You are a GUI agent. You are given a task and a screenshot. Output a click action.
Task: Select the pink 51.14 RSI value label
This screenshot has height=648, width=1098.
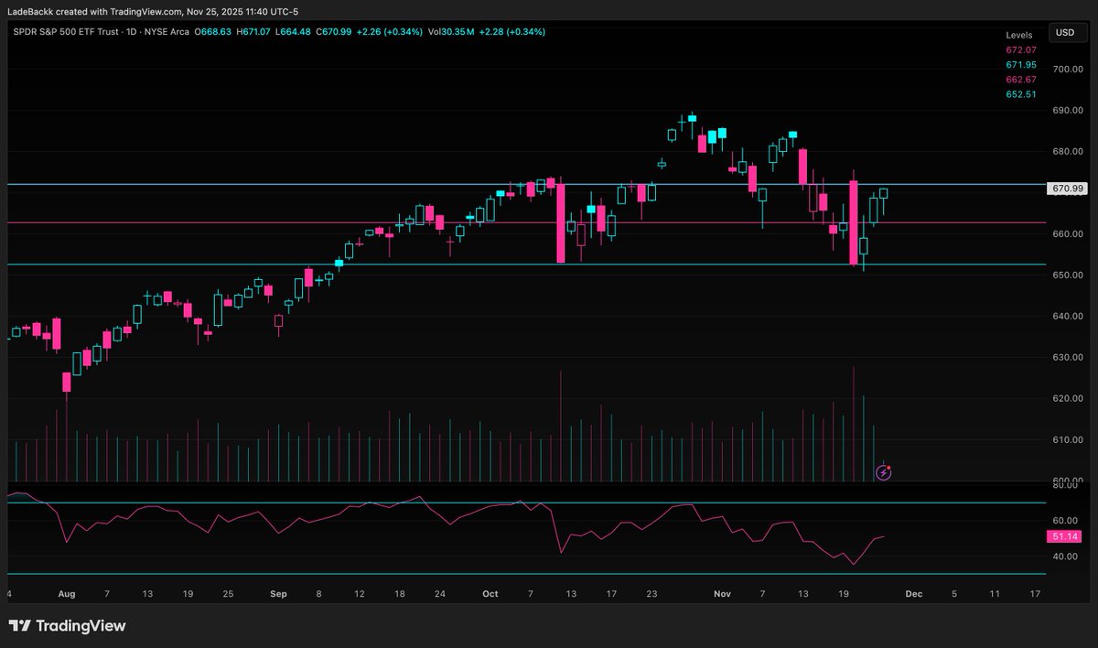[1065, 537]
